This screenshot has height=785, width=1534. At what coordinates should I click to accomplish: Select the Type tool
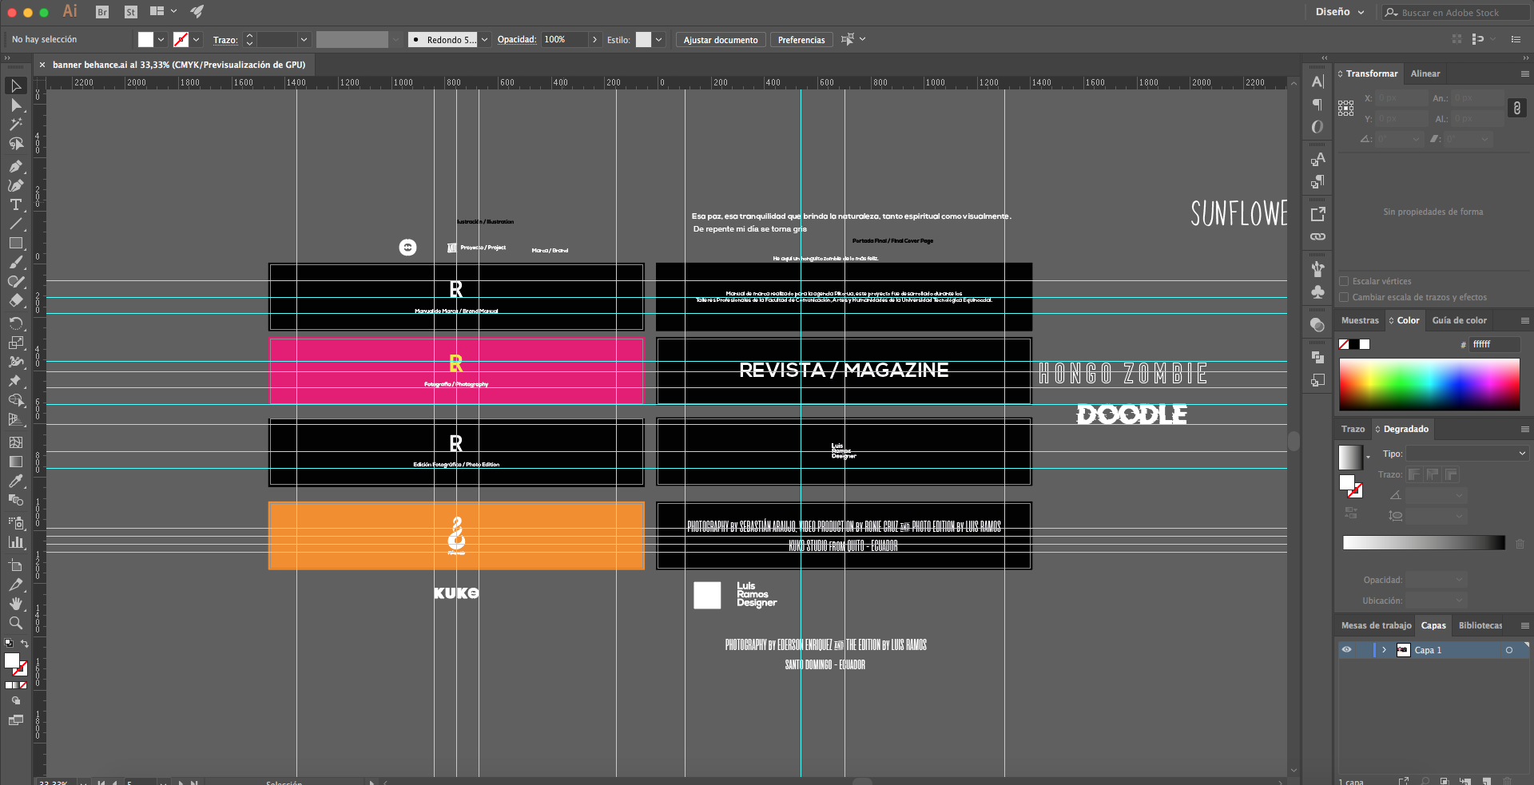[x=15, y=204]
